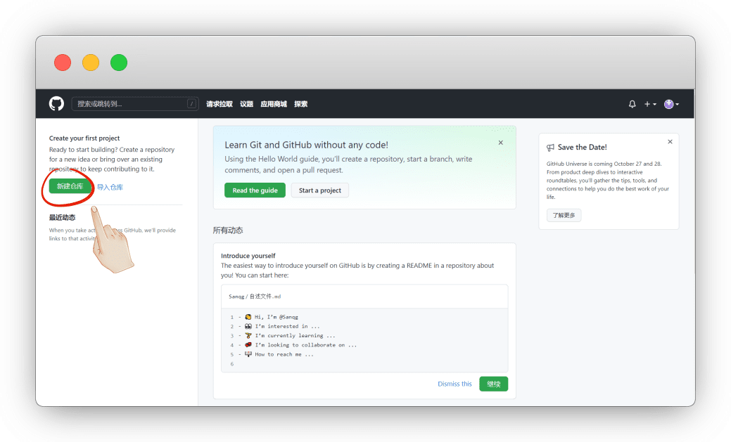Focus the search or jump-to field
Viewport: 731px width, 442px height.
(x=130, y=104)
